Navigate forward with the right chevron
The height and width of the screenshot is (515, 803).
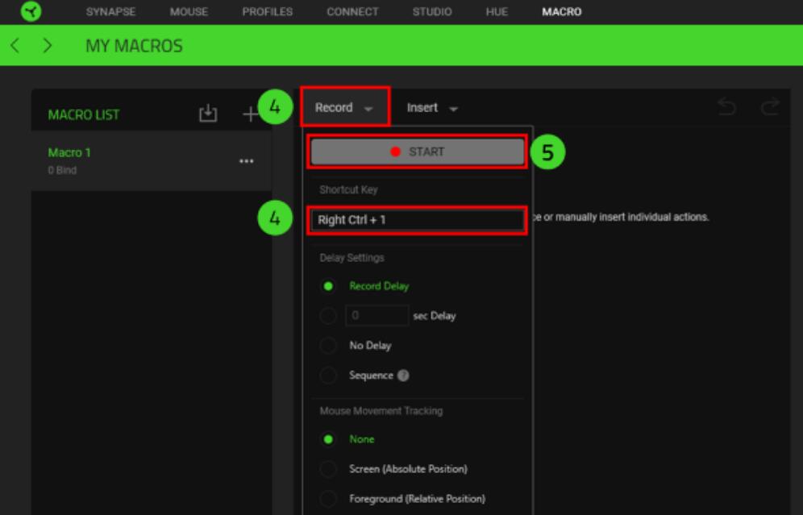coord(48,46)
